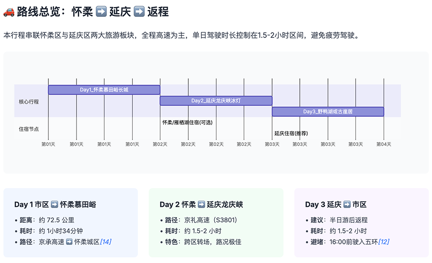Image resolution: width=432 pixels, height=263 pixels.
Task: Click the first 第01天 axis label
Action: [x=49, y=143]
